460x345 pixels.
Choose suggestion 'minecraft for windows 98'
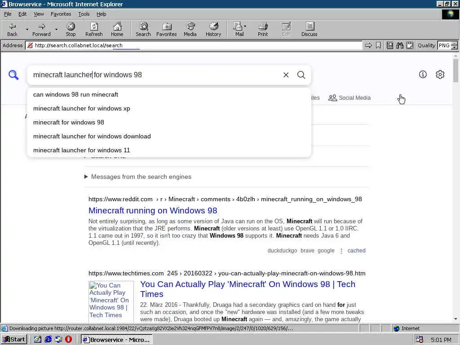tap(169, 122)
